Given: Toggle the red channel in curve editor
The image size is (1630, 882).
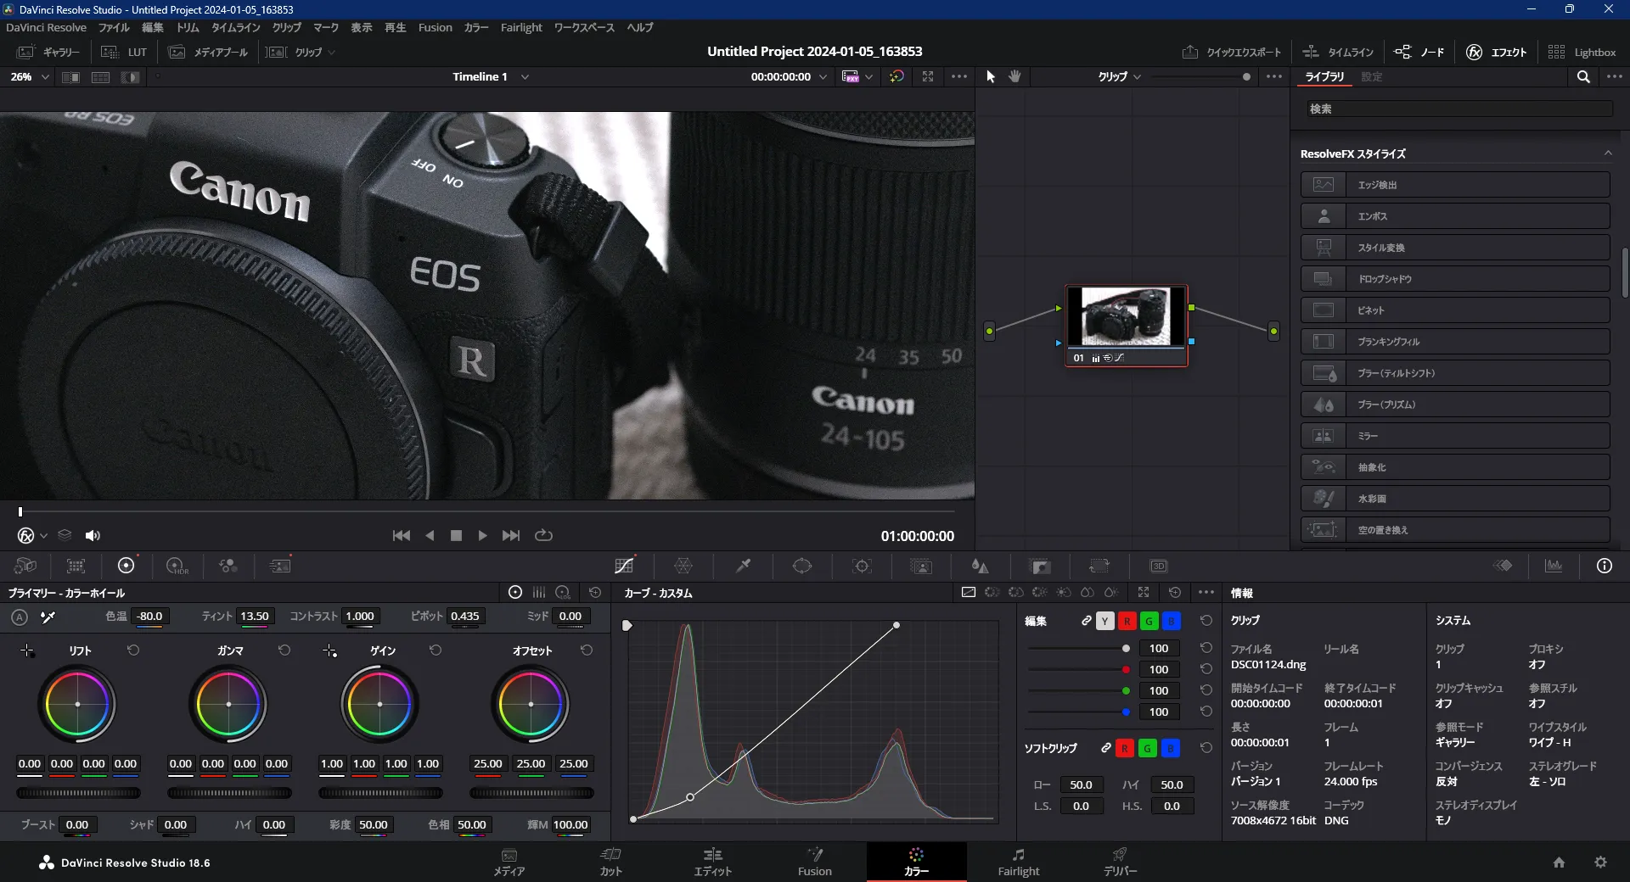Looking at the screenshot, I should pyautogui.click(x=1127, y=621).
